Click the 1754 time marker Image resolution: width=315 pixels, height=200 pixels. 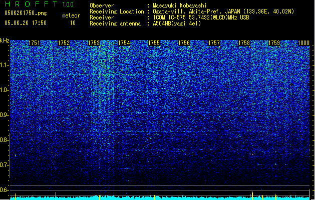tap(124, 43)
